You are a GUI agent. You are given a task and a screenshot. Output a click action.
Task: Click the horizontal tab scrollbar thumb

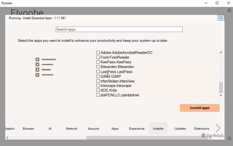tap(147, 138)
